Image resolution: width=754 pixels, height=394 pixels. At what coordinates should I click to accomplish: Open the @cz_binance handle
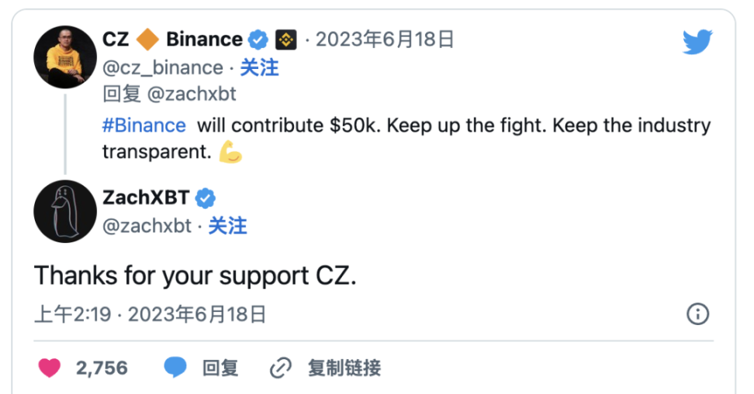[x=162, y=68]
